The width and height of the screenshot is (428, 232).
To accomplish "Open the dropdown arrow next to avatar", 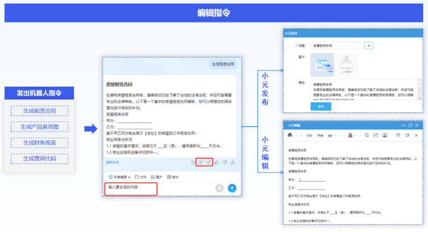I will [355, 135].
